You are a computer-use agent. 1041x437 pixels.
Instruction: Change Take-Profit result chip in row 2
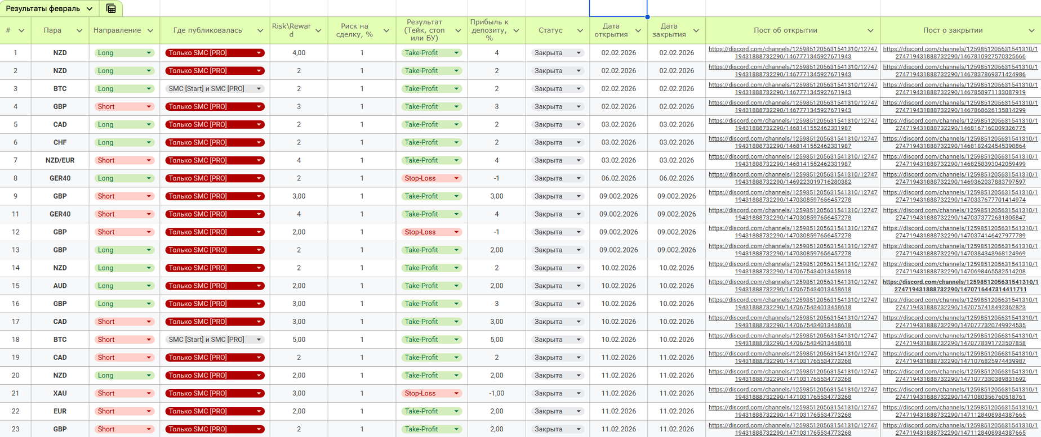point(431,71)
